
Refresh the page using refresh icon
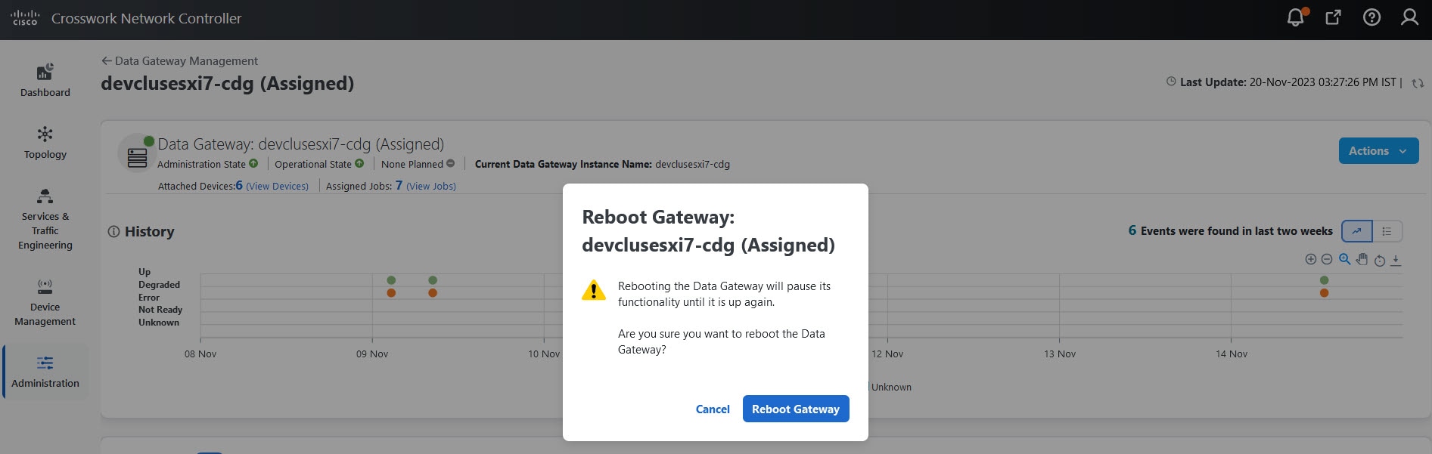click(1418, 83)
